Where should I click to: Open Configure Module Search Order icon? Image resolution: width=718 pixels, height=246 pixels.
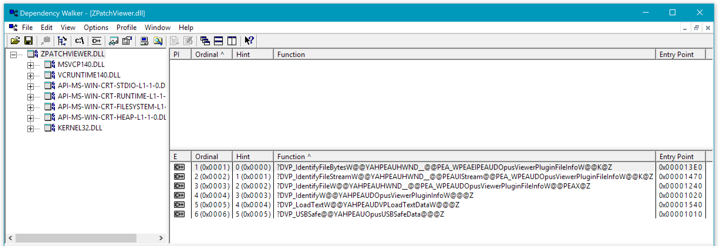coord(158,41)
